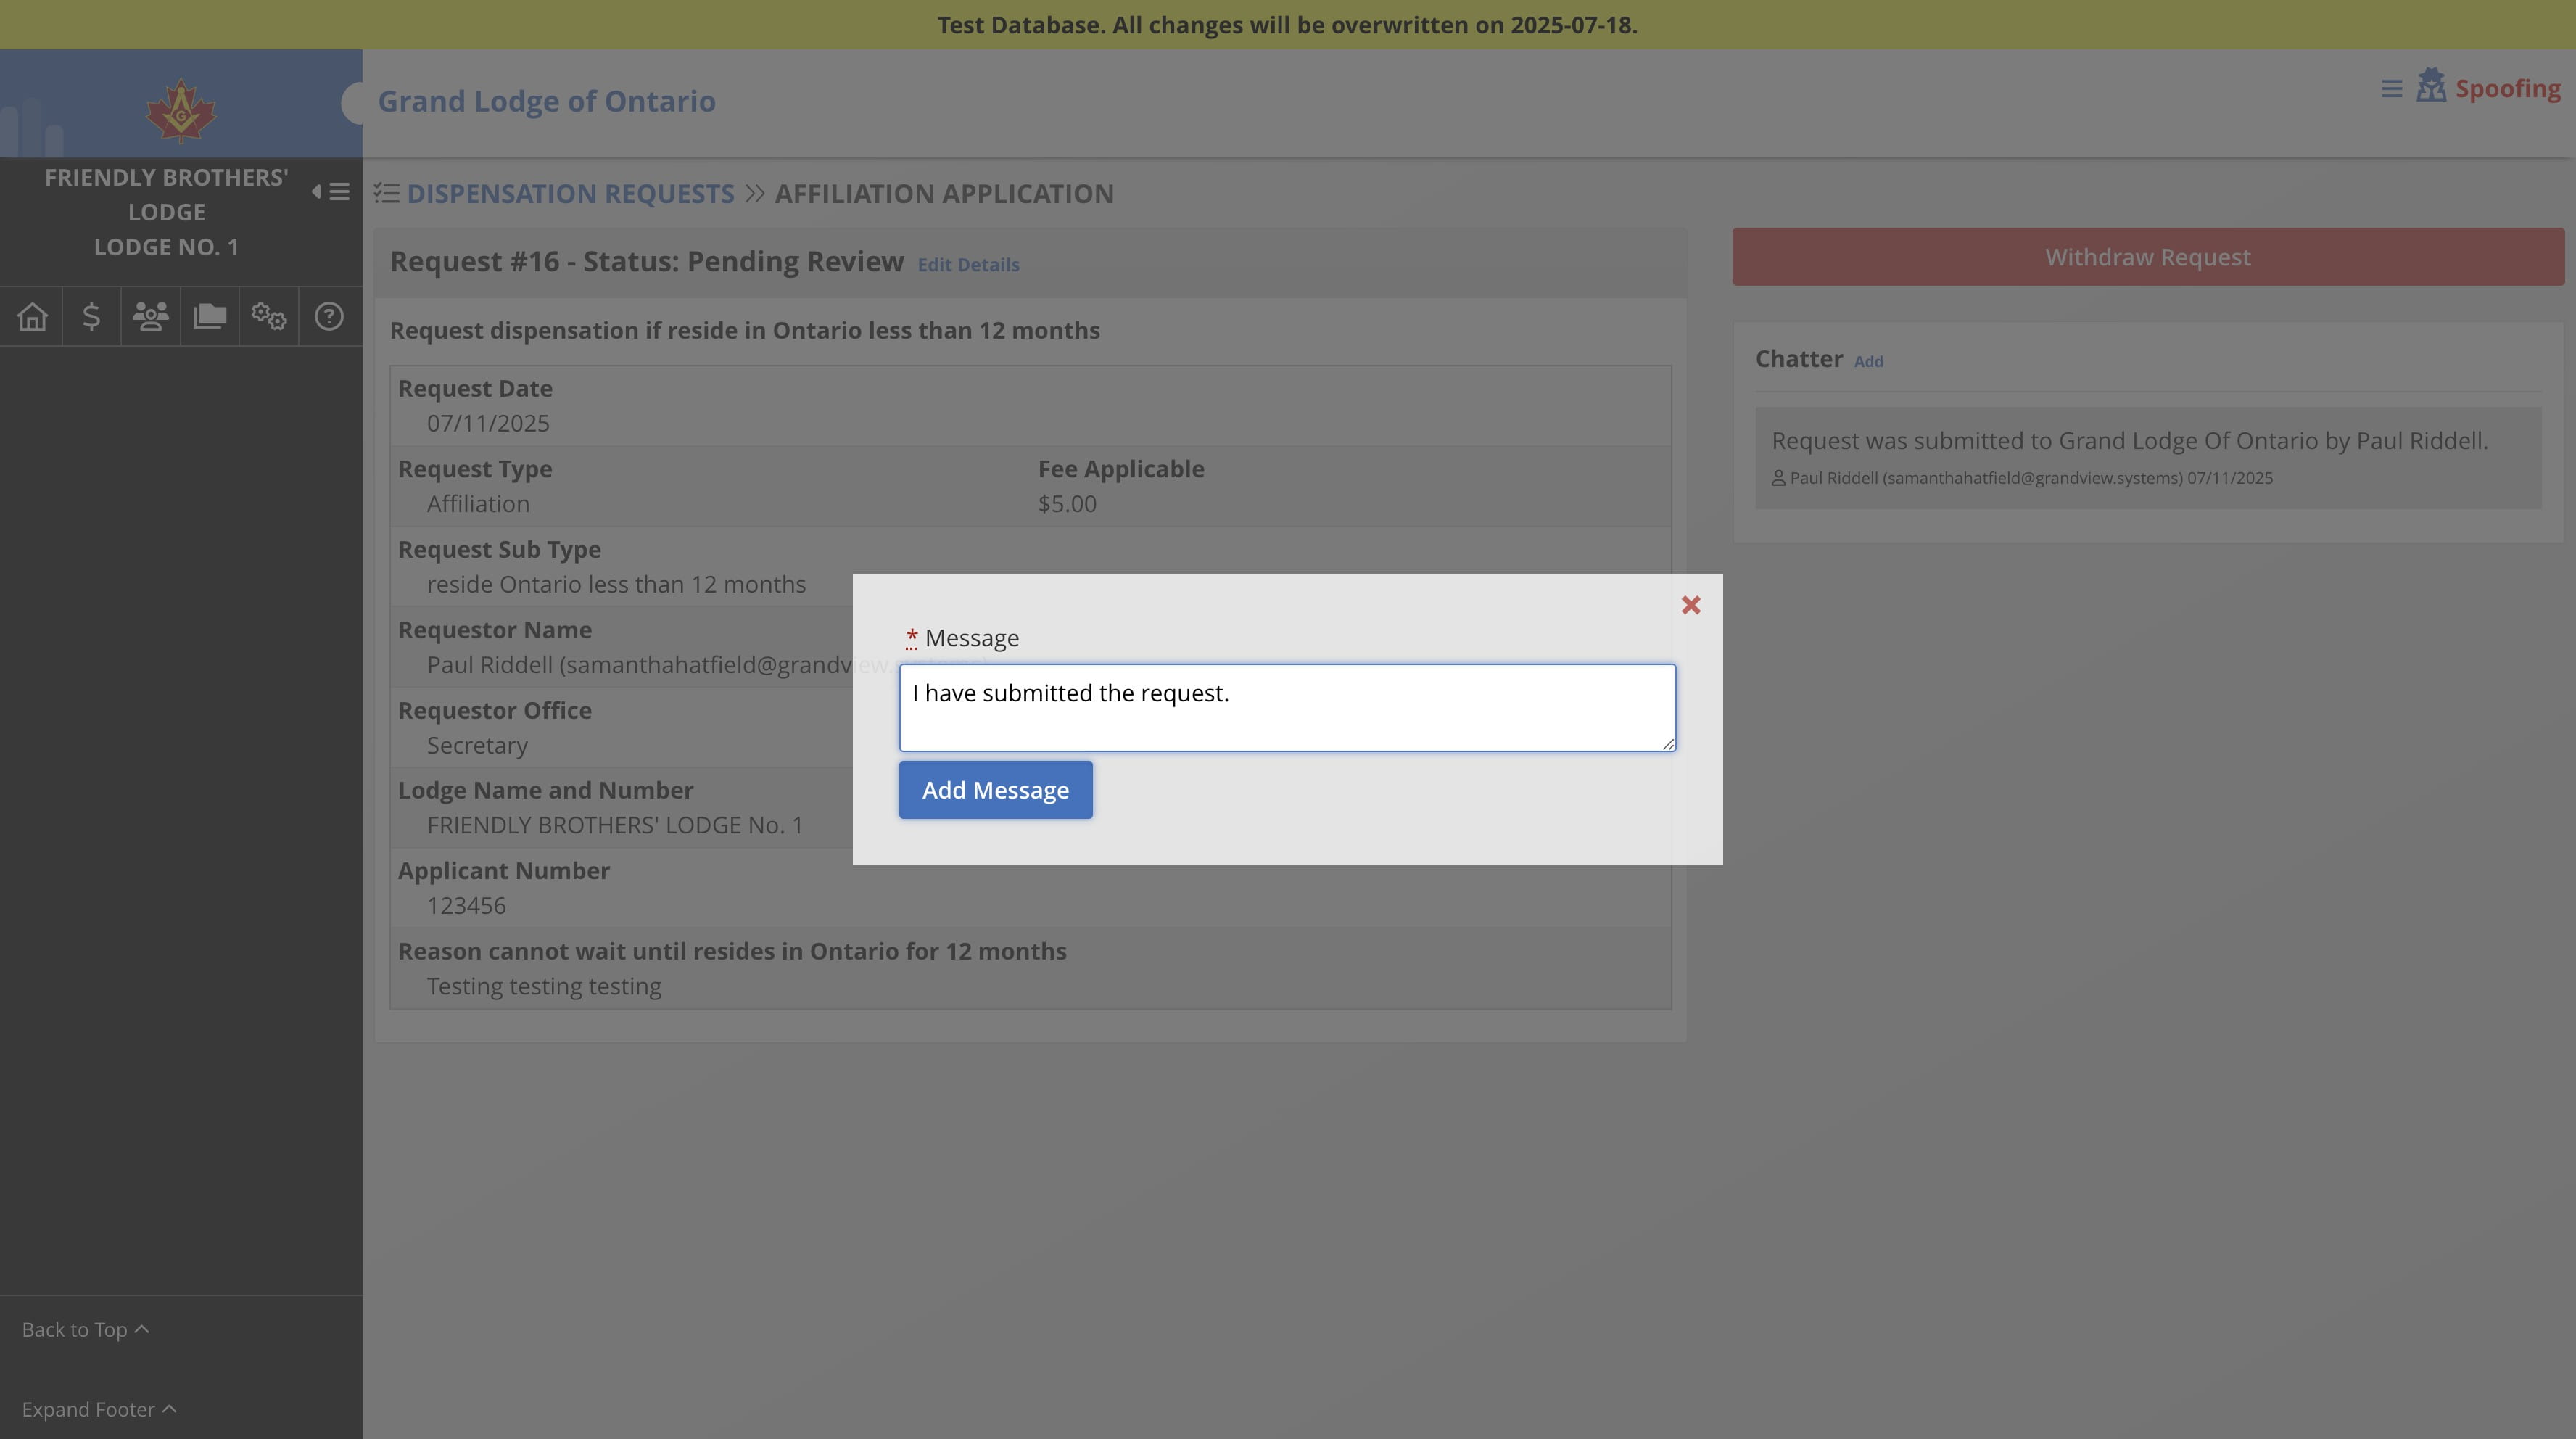The width and height of the screenshot is (2576, 1439).
Task: Click the Withdraw Request button
Action: (x=2148, y=257)
